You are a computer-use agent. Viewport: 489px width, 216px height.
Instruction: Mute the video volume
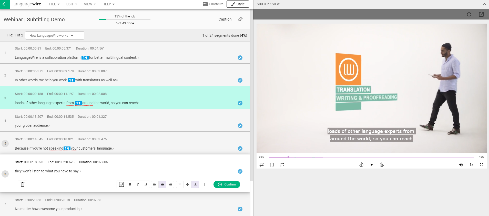click(461, 165)
